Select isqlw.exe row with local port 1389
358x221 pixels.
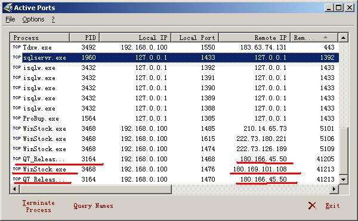pos(174,98)
